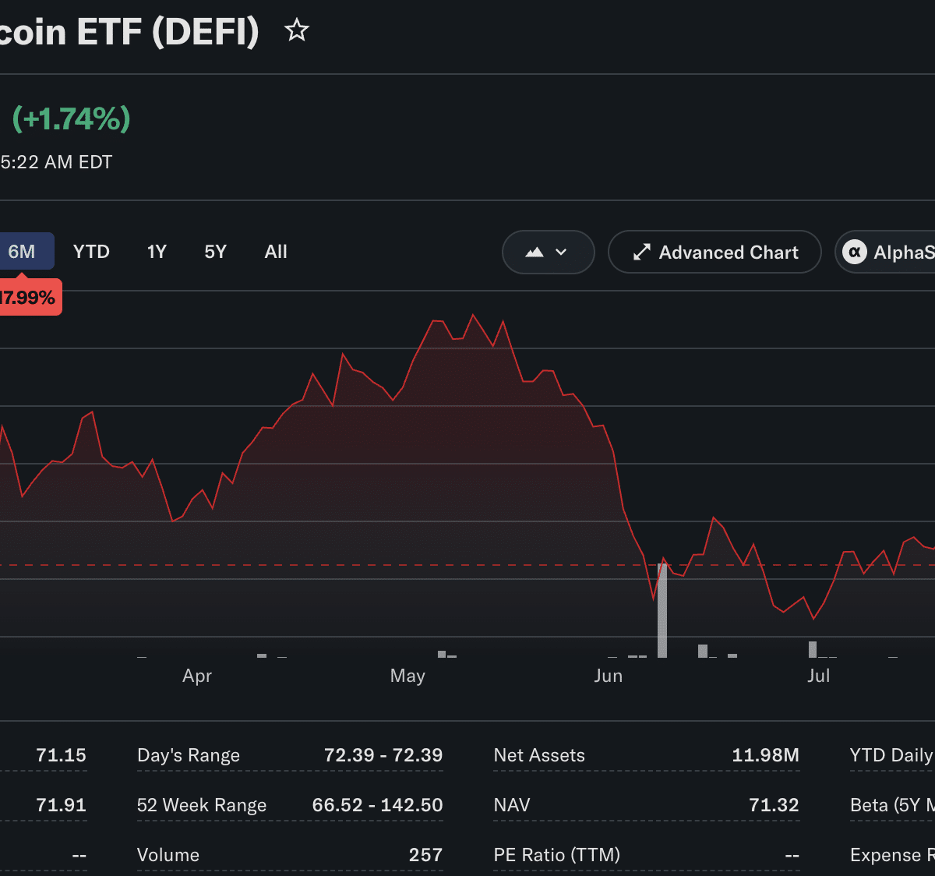Click the 257 volume value

[425, 855]
